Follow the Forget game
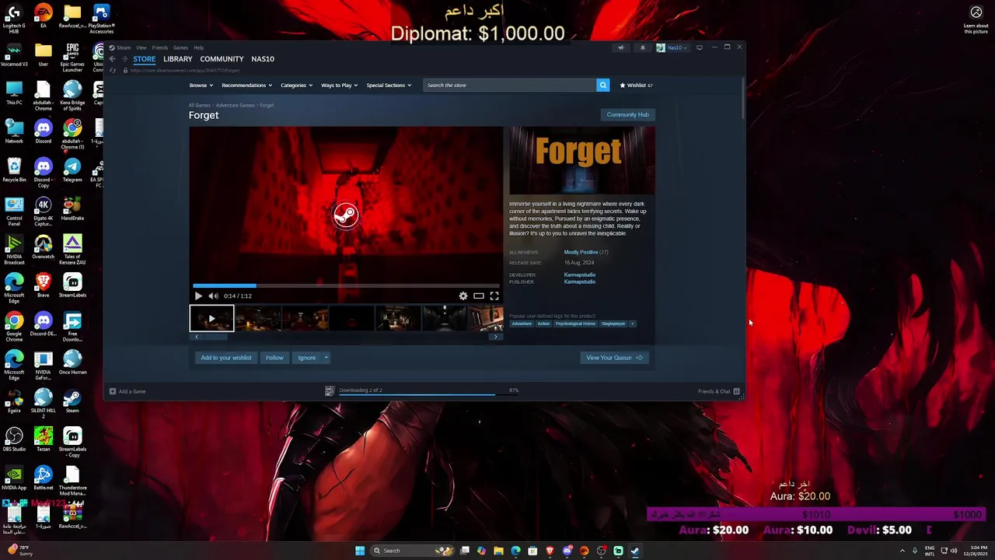 tap(274, 358)
